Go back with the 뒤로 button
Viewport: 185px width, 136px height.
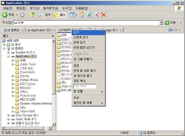8,15
